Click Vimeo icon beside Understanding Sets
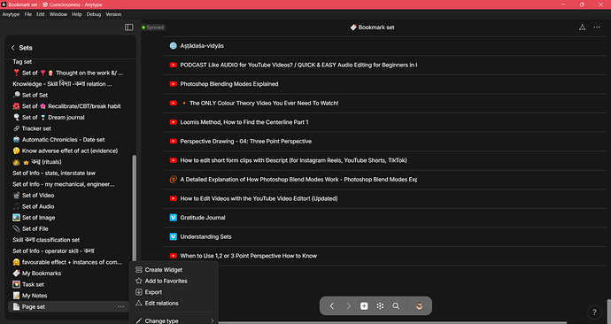This screenshot has height=324, width=611. click(174, 236)
